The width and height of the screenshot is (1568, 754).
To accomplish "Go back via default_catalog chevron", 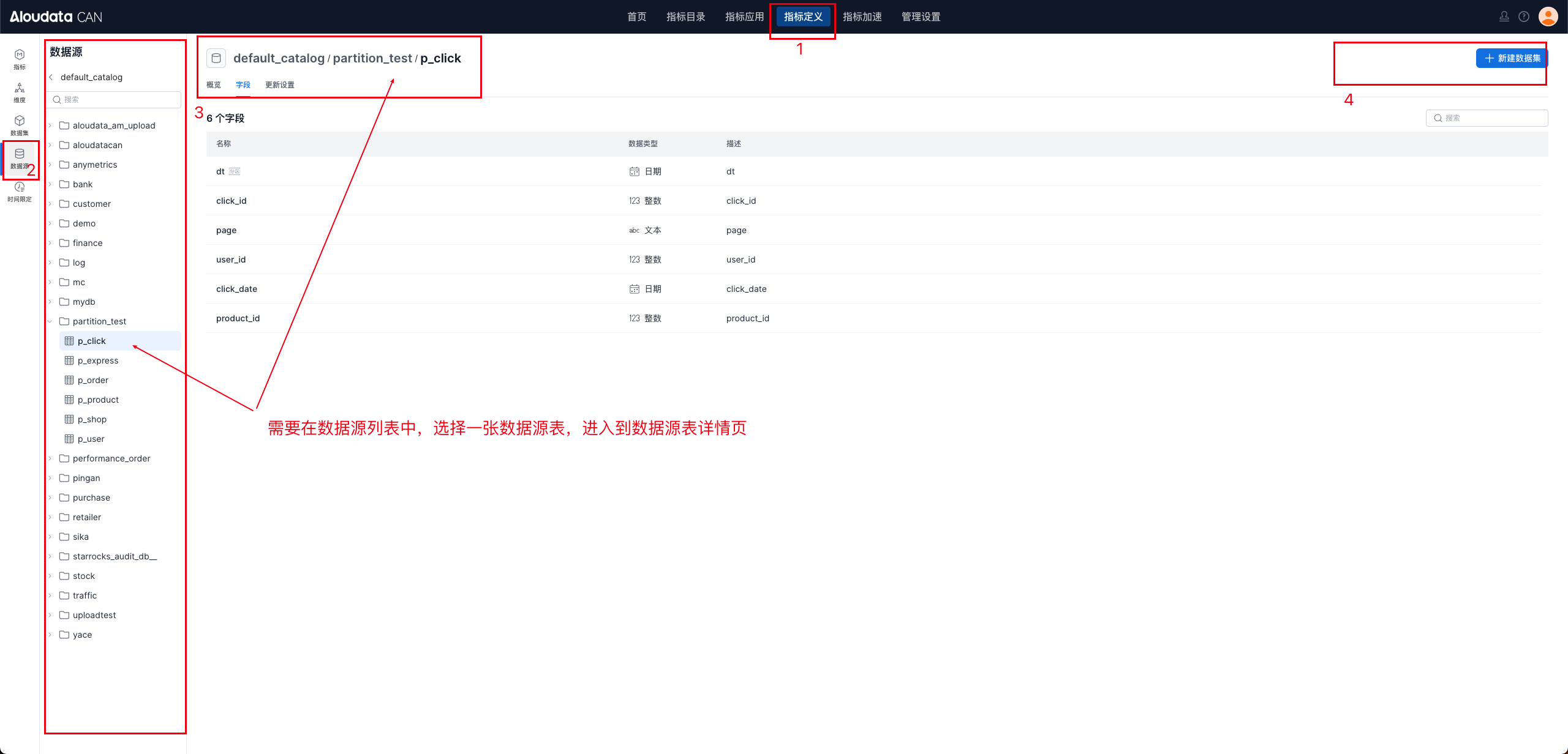I will (51, 77).
